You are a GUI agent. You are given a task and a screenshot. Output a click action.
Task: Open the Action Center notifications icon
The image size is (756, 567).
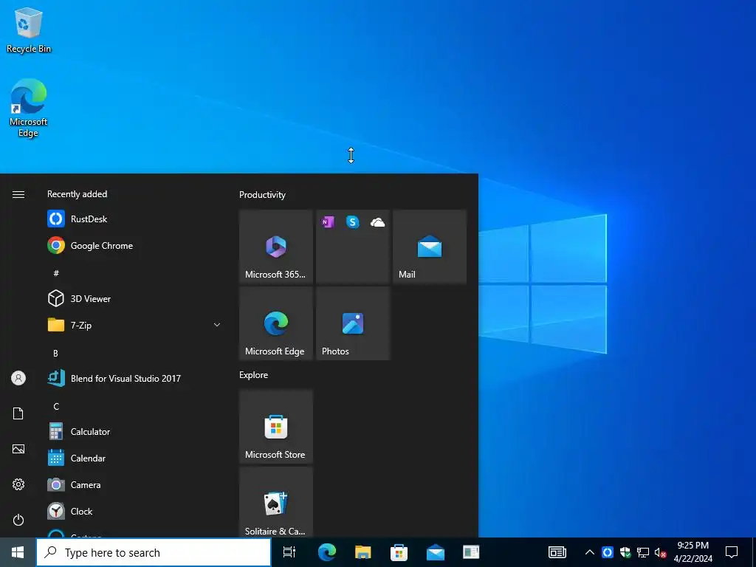[732, 552]
